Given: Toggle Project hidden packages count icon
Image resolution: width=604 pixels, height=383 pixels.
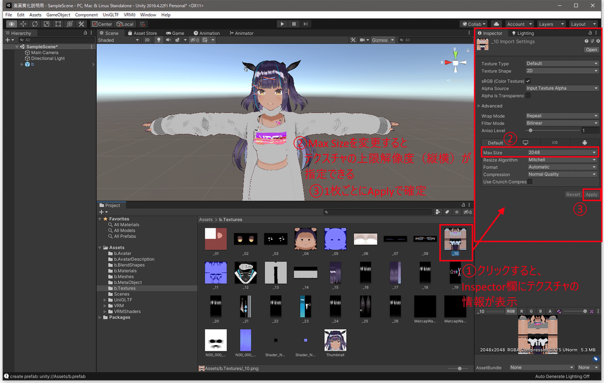Looking at the screenshot, I should 467,212.
